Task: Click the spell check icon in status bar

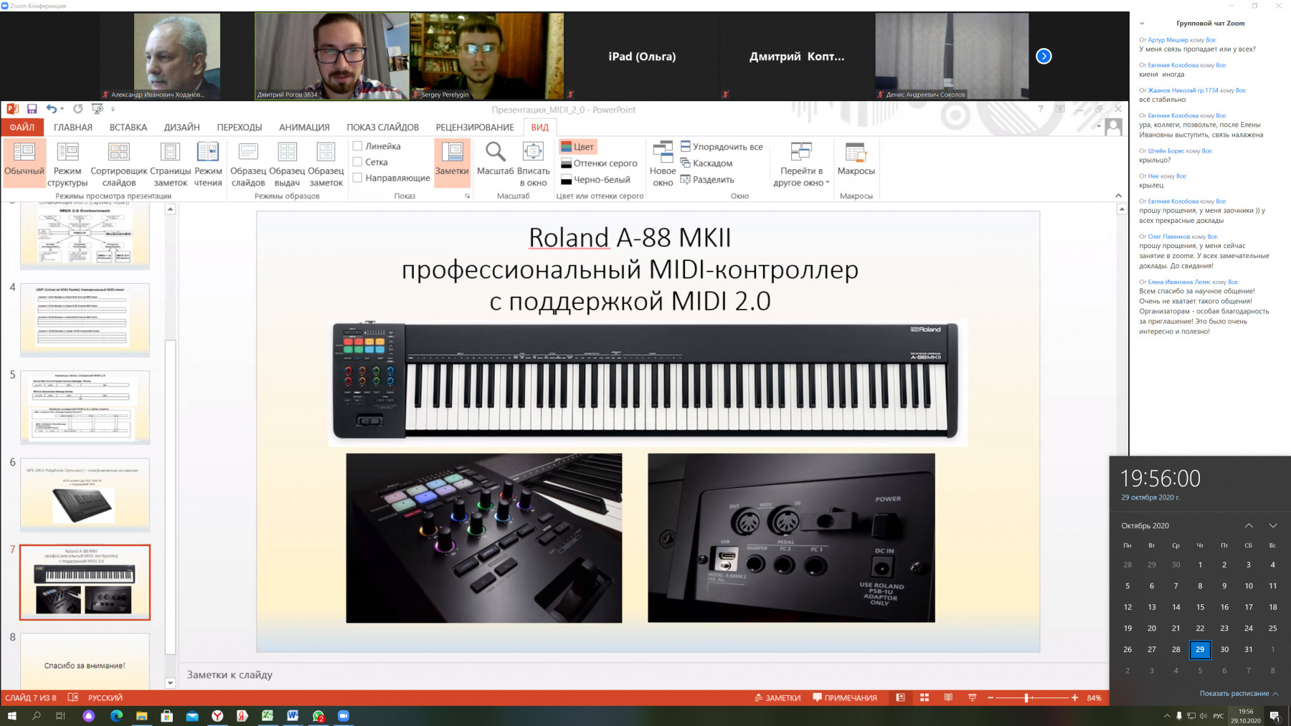Action: (72, 697)
